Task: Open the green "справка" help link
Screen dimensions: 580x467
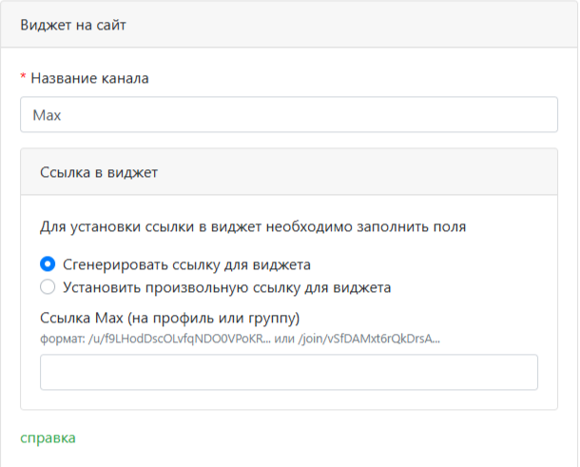Action: (48, 438)
